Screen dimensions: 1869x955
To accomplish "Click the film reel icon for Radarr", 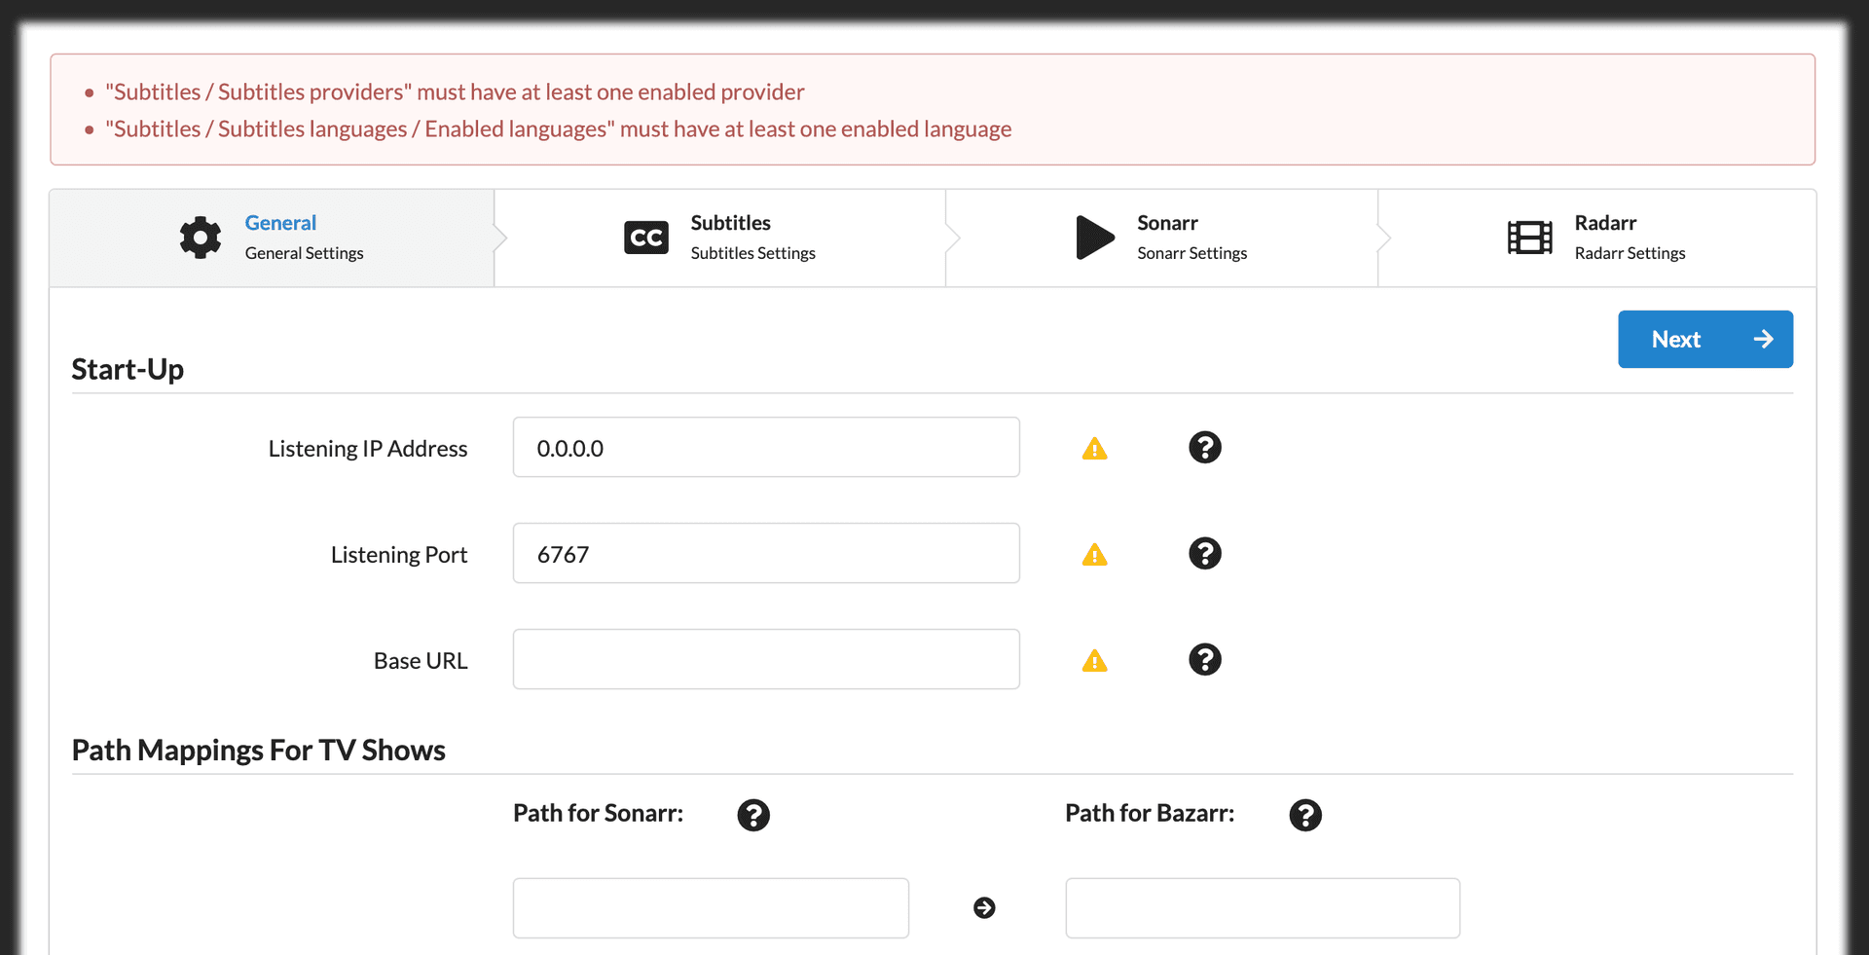I will coord(1529,238).
